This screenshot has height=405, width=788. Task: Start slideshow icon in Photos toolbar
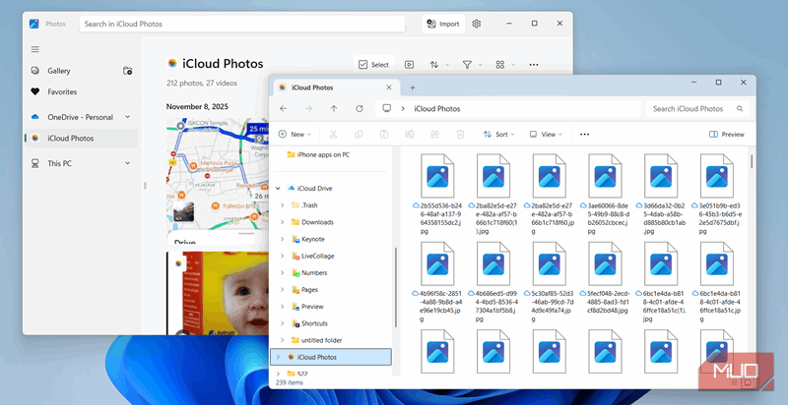coord(409,65)
